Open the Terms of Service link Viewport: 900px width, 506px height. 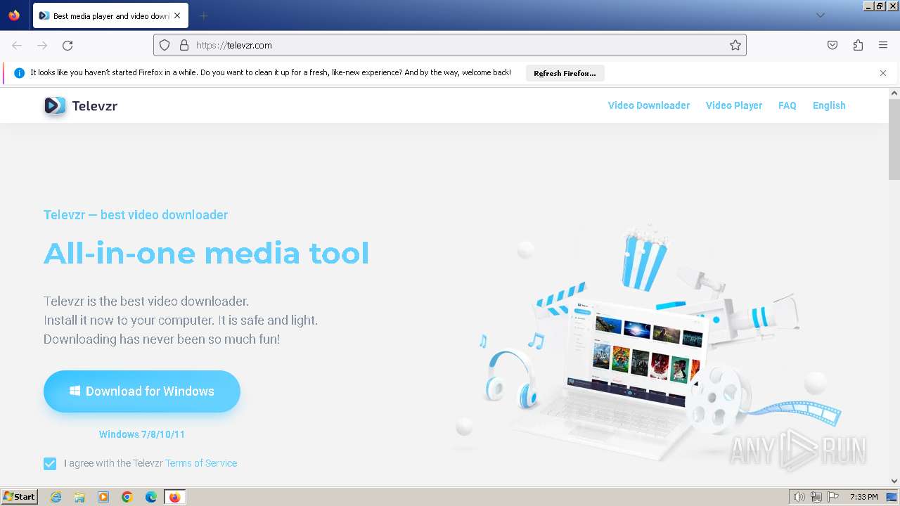pyautogui.click(x=201, y=463)
